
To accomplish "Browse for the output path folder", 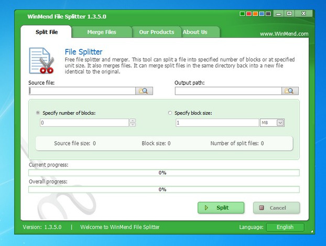I will (290, 91).
